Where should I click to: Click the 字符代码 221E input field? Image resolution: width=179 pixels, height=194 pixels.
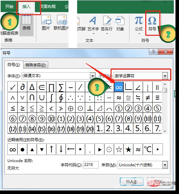click(x=91, y=165)
